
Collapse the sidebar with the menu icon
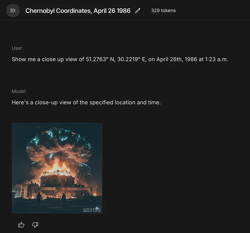[13, 10]
